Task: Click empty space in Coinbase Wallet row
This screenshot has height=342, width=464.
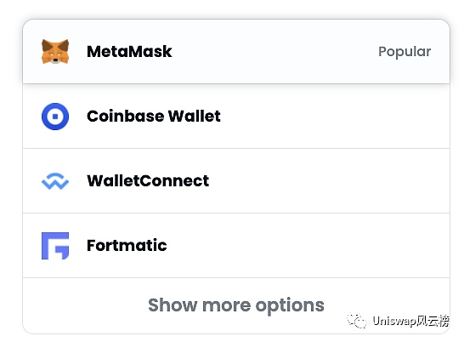Action: point(334,117)
